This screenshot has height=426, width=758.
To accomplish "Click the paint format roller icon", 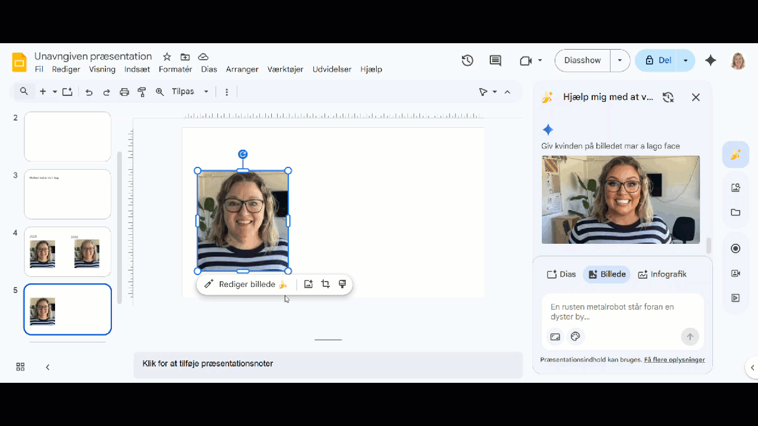I will click(x=142, y=92).
